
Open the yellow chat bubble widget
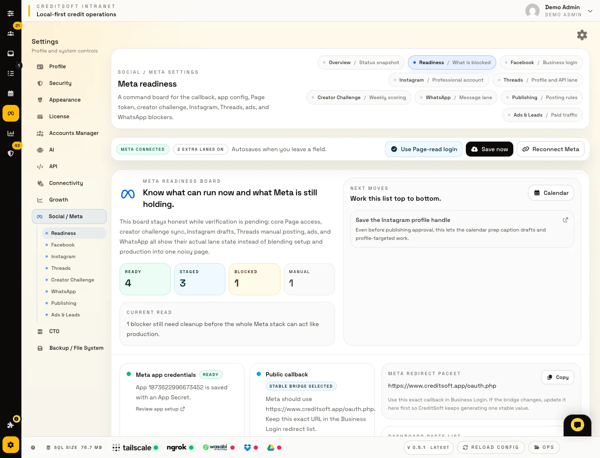click(x=577, y=425)
